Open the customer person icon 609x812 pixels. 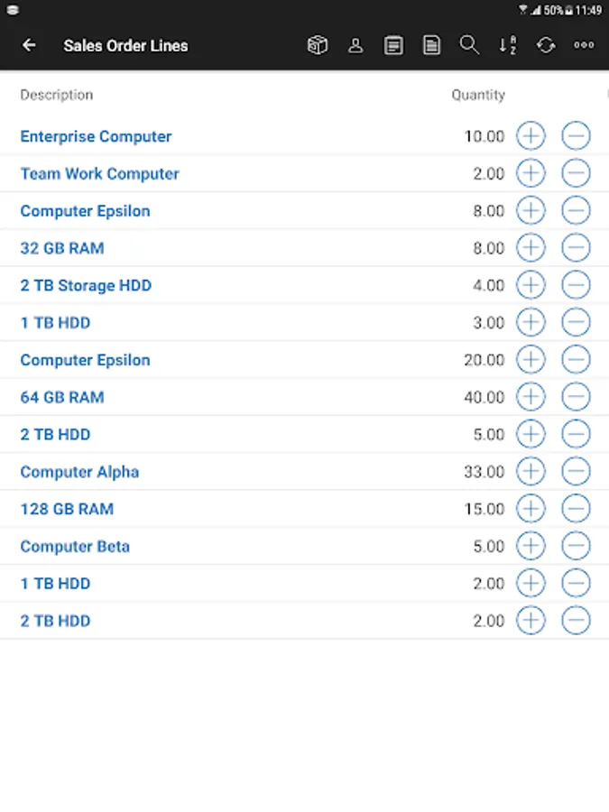pos(355,45)
